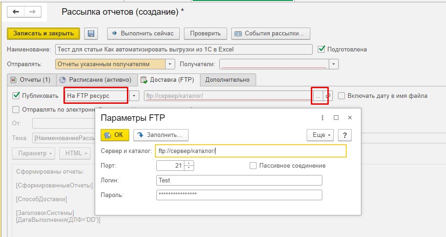Viewport: 446px width, 237px height.
Task: Click the Заполнить... button
Action: 161,135
